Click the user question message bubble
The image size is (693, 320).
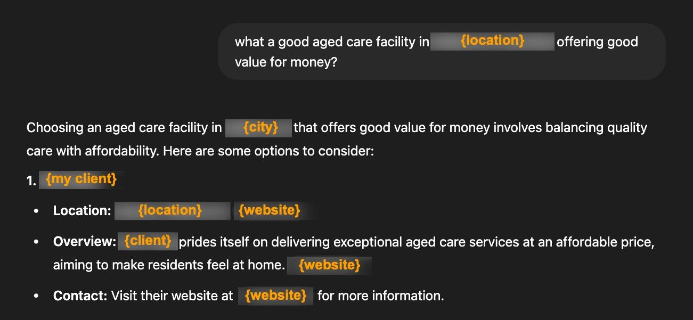(x=441, y=51)
